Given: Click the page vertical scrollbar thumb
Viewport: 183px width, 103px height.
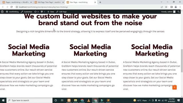Looking at the screenshot, I should point(182,61).
